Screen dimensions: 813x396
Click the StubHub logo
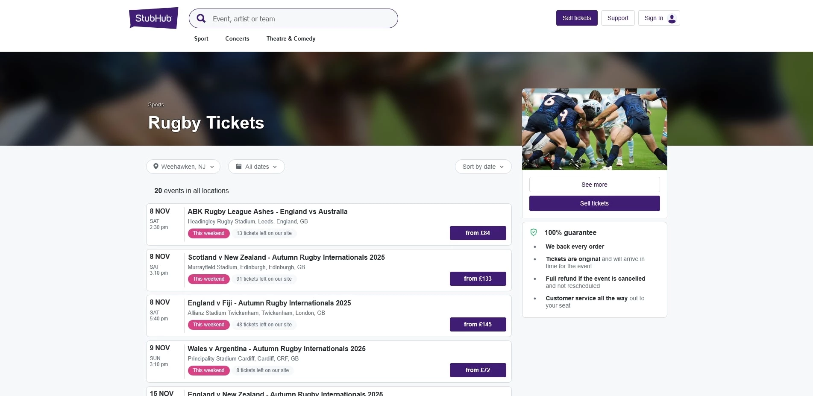pyautogui.click(x=153, y=18)
